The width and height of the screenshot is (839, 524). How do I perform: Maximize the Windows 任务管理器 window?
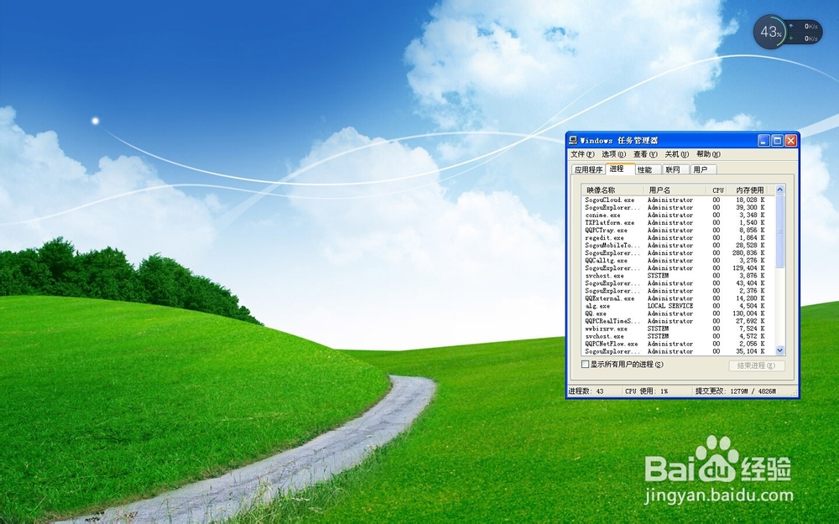777,141
